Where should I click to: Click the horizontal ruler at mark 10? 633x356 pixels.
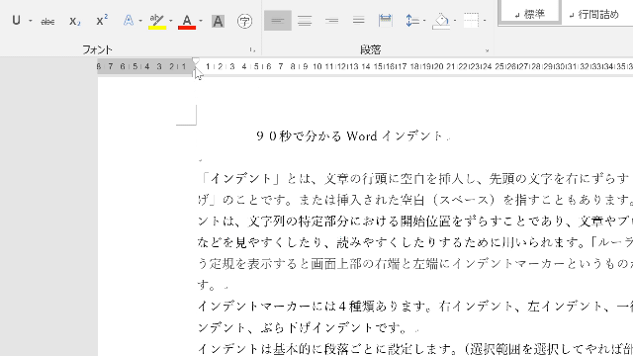[x=316, y=66]
